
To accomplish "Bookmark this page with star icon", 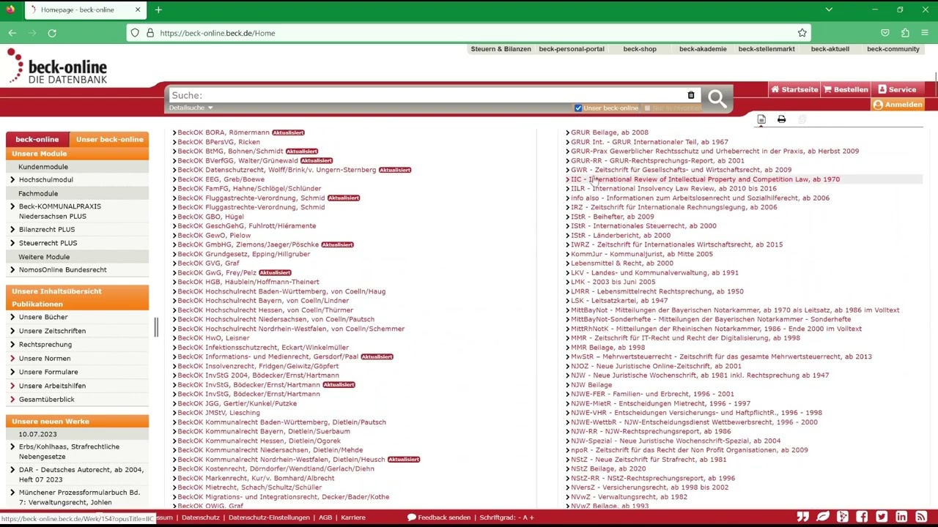I will [802, 33].
